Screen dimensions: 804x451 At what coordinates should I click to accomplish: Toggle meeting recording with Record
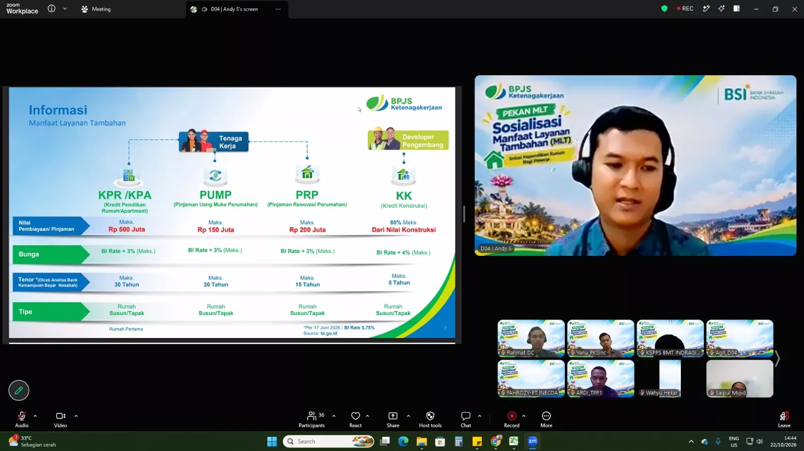point(512,419)
